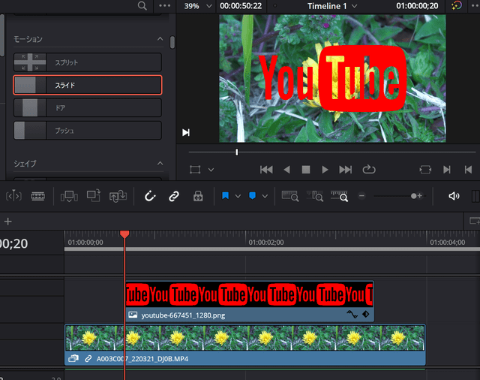Click the timeline ruler at 01:00:02;00
The width and height of the screenshot is (480, 380).
265,243
